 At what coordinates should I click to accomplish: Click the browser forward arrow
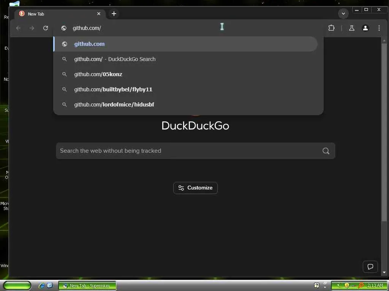[x=32, y=28]
